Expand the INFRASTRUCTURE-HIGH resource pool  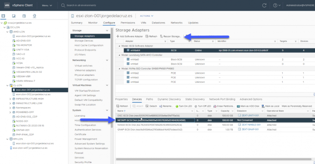point(10,99)
